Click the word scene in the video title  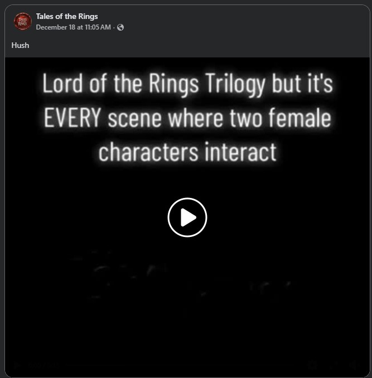pyautogui.click(x=136, y=119)
